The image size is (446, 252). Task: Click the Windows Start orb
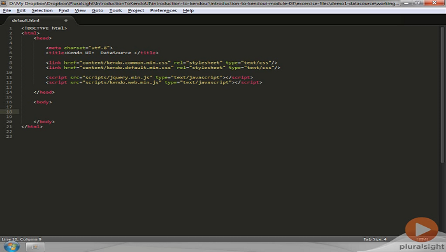pos(11,247)
